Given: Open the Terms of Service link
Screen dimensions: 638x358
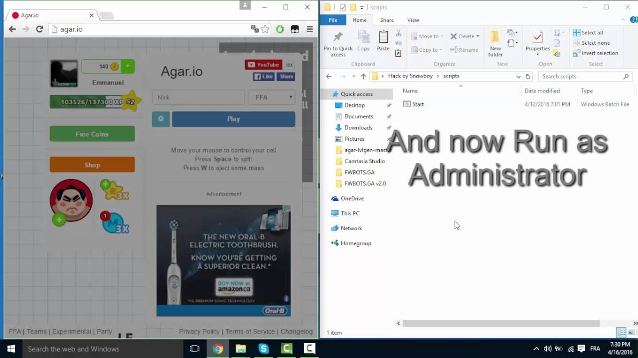Looking at the screenshot, I should (250, 331).
